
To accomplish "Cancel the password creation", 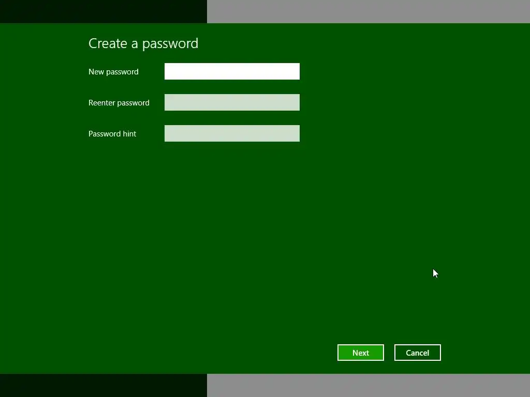I will pyautogui.click(x=418, y=353).
